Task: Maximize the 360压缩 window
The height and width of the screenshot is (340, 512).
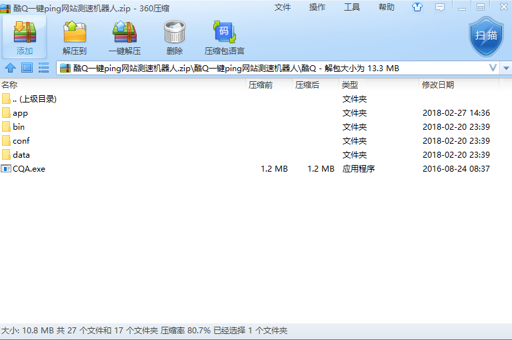Action: point(481,7)
